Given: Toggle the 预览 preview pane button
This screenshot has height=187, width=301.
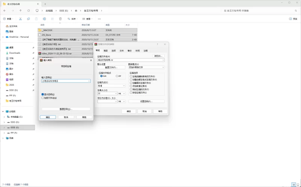Looking at the screenshot, I should tap(293, 19).
